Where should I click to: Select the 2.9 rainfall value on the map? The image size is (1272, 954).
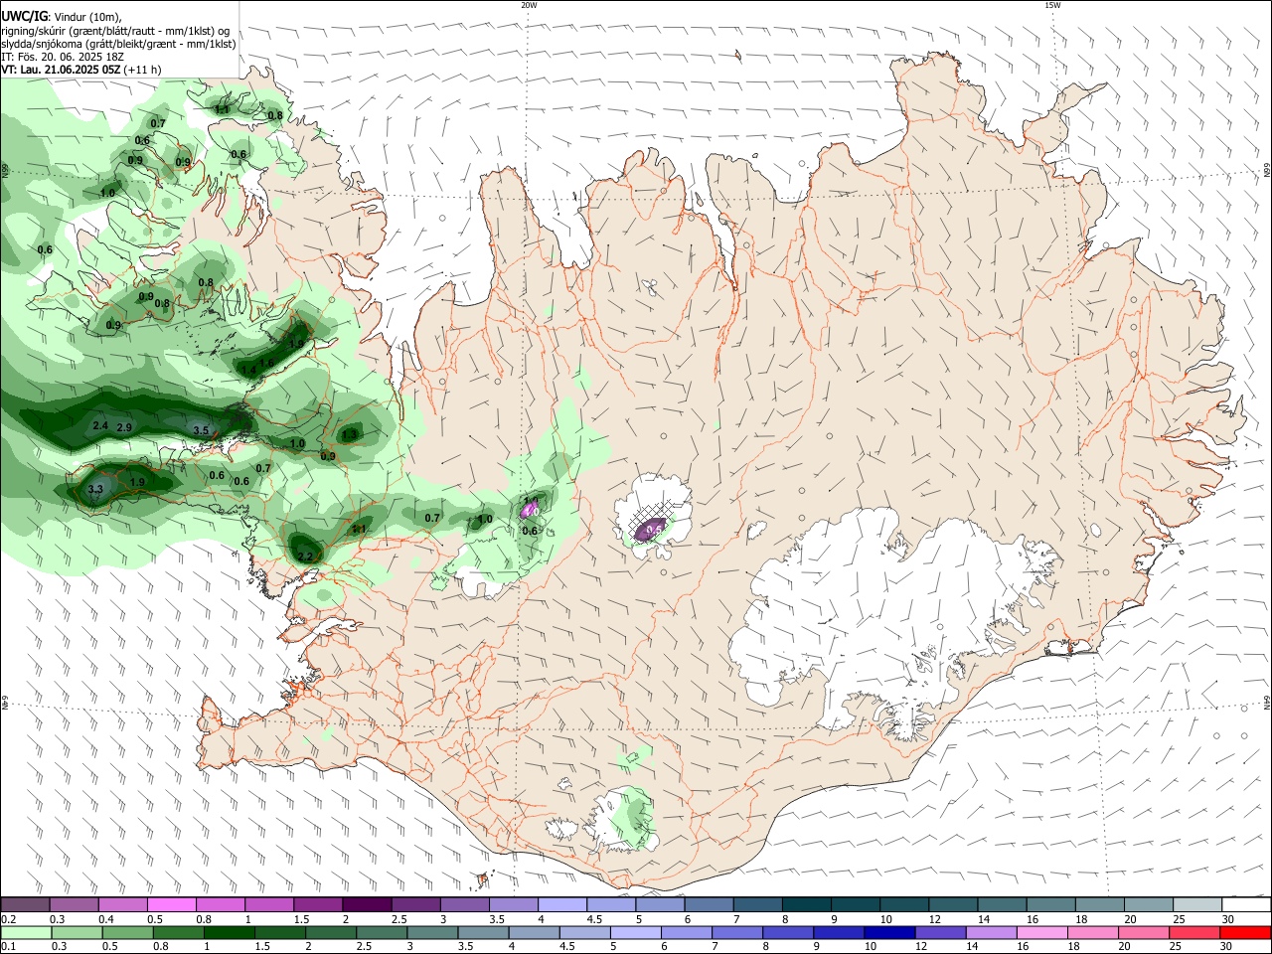click(x=124, y=427)
